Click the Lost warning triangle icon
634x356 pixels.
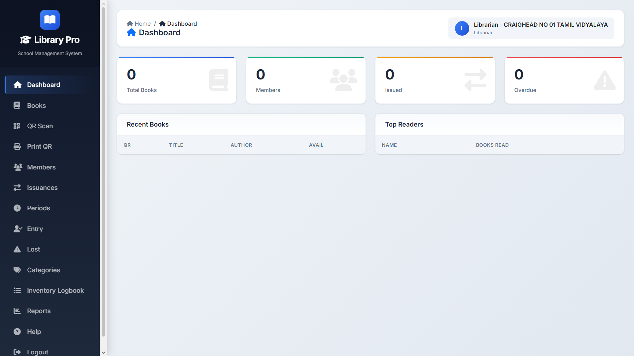pos(17,249)
